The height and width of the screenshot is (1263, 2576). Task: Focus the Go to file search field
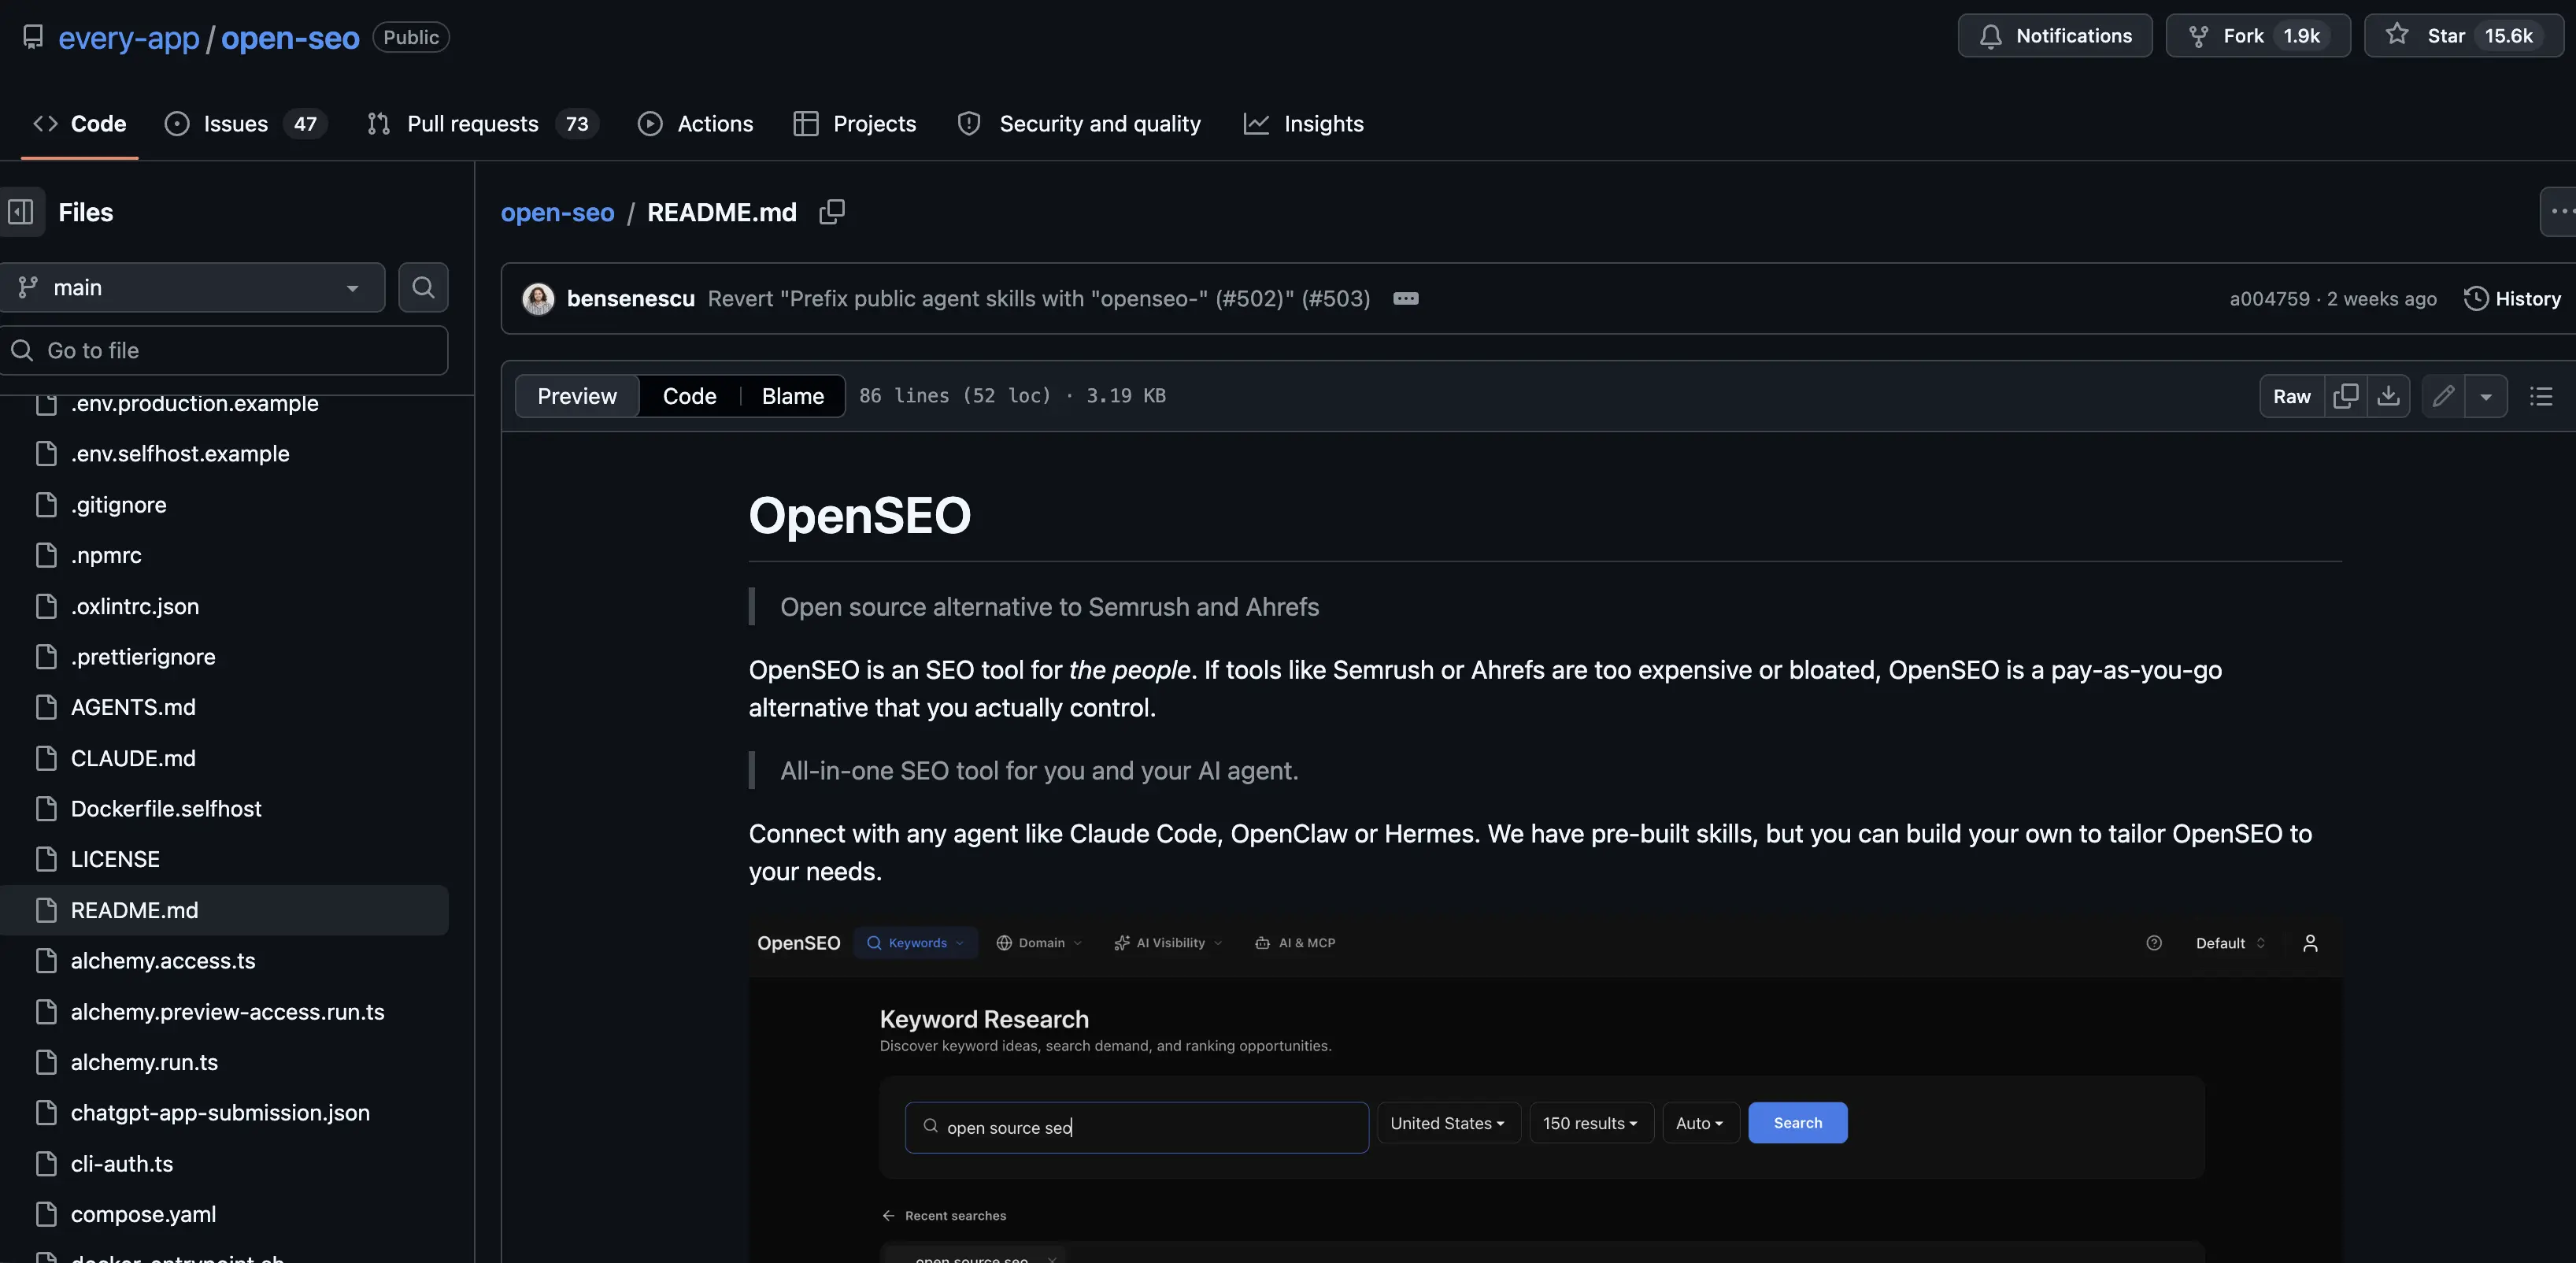[224, 351]
